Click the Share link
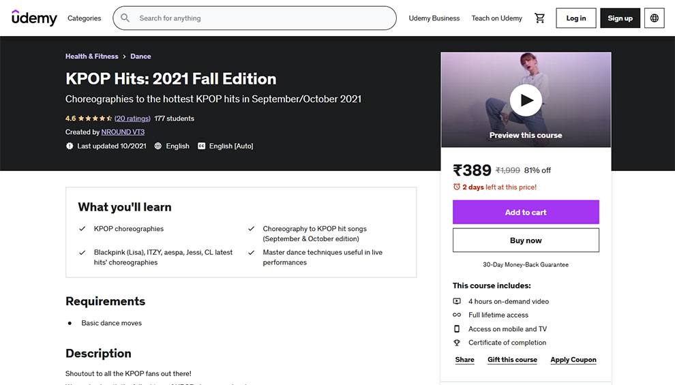 pos(464,360)
